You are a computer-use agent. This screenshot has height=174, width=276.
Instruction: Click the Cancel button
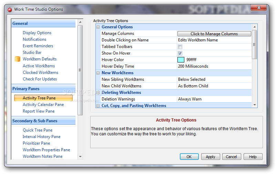click(x=232, y=157)
